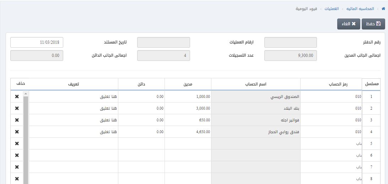Viewport: 388px width, 184px height.
Task: Click the home icon in breadcrumb
Action: [x=383, y=9]
